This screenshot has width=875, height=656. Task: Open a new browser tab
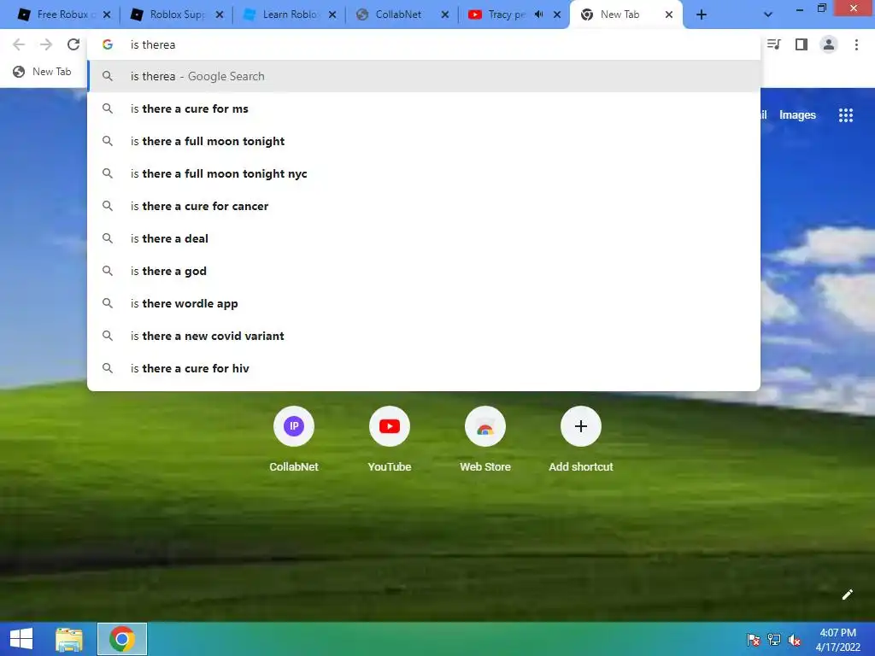702,15
